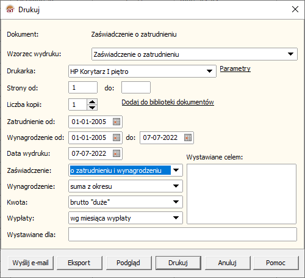The image size is (305, 278).
Task: Expand the Zaświadczenie type dropdown
Action: pyautogui.click(x=176, y=170)
